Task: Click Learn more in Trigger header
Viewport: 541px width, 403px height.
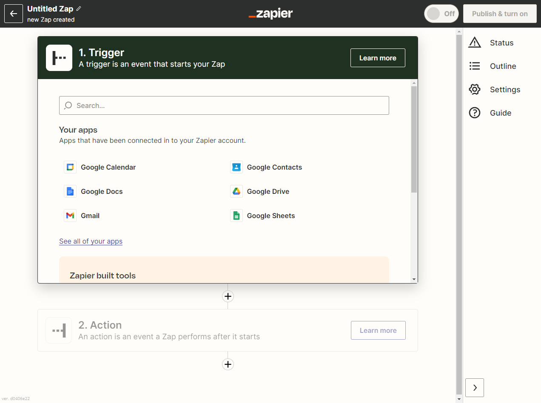Action: [x=378, y=58]
